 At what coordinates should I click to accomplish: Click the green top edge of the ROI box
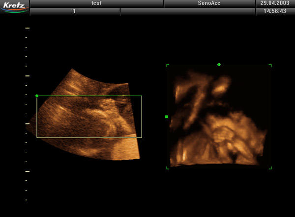coord(89,96)
